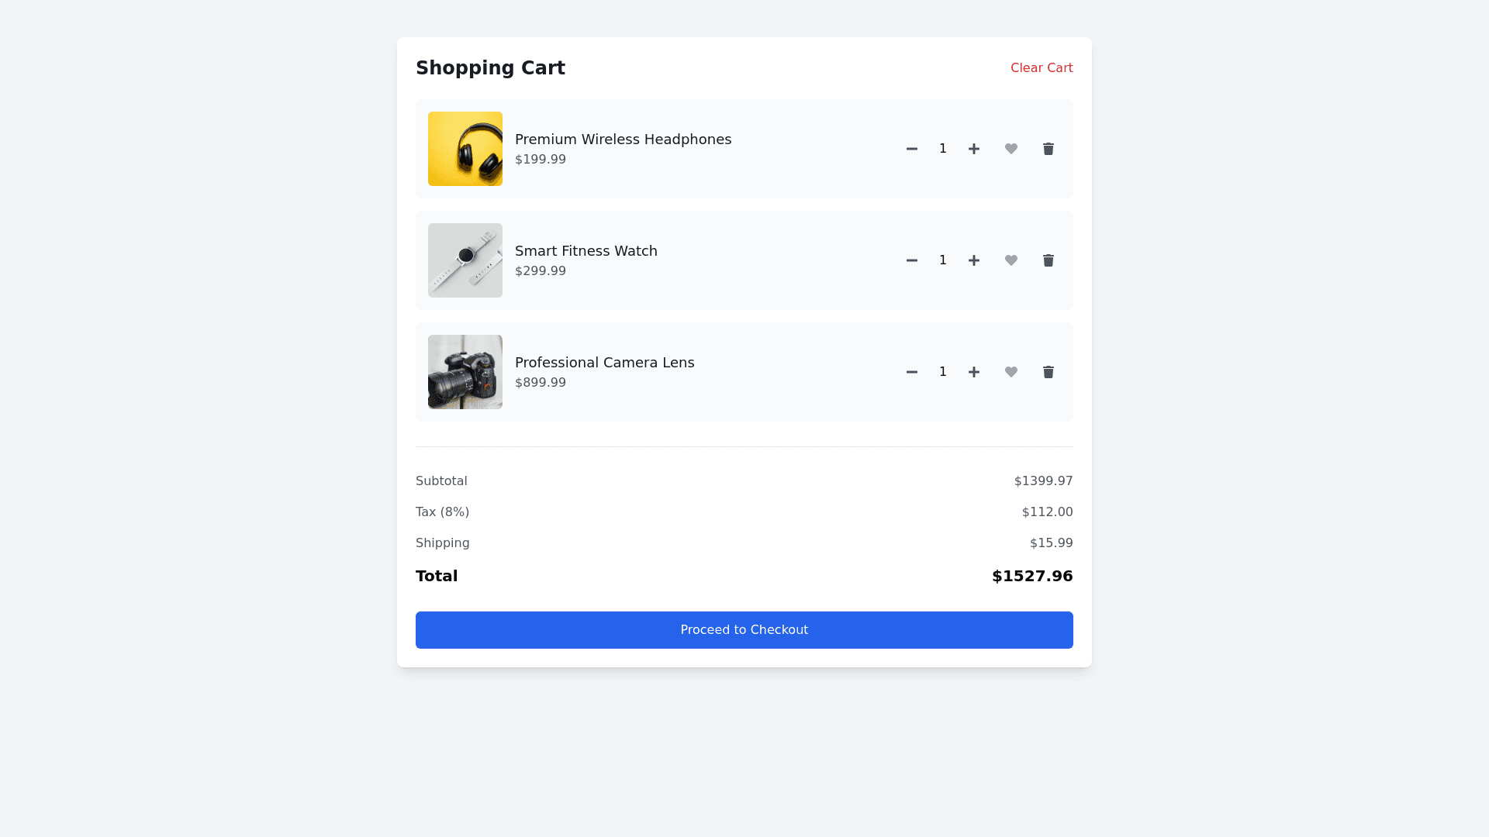View the Smart Fitness Watch thumbnail
This screenshot has height=837, width=1489.
pos(465,260)
